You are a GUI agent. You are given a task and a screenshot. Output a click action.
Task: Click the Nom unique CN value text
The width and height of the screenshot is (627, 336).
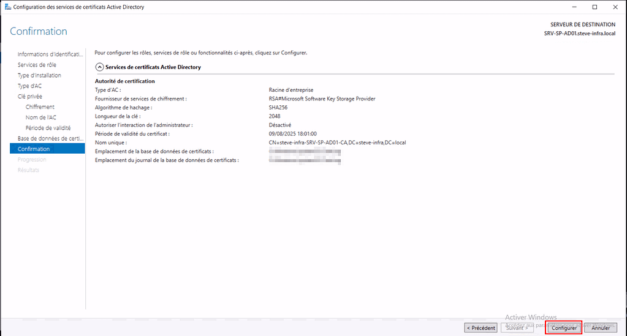pyautogui.click(x=337, y=143)
